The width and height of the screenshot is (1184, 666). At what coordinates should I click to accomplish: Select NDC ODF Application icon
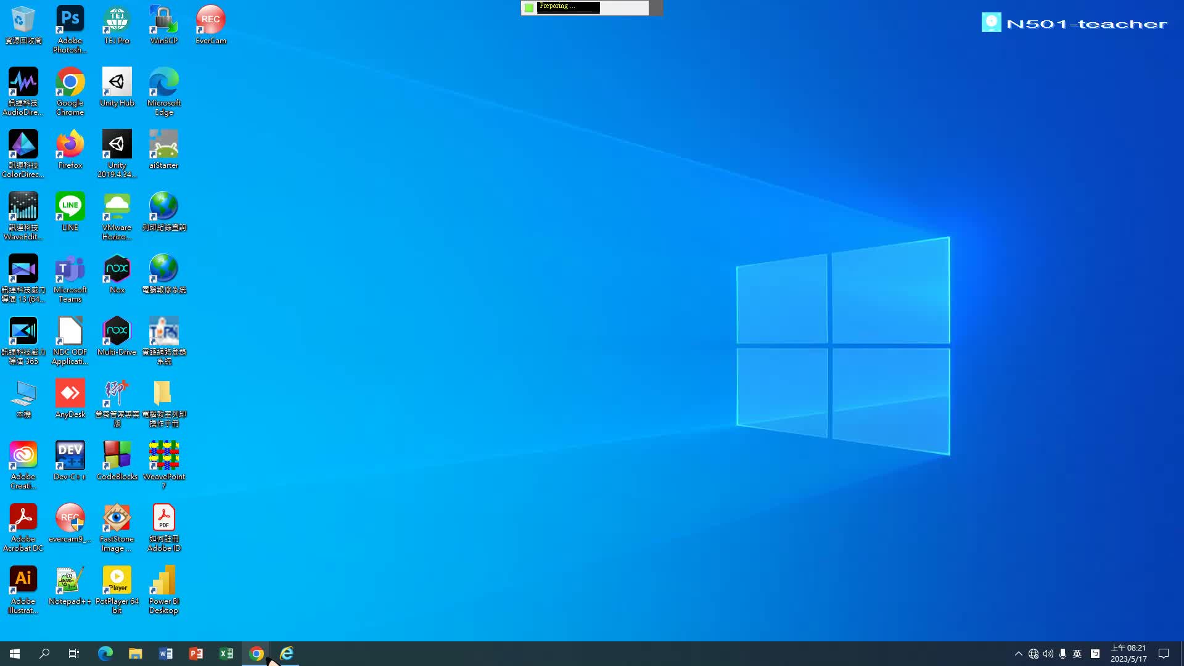[70, 340]
